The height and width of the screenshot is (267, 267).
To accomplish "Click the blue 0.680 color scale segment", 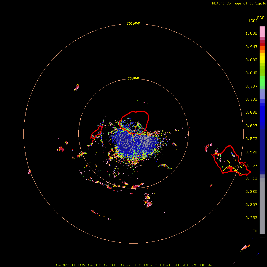I will point(262,112).
